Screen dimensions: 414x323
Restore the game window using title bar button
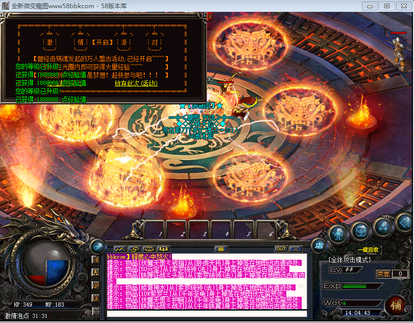[x=387, y=6]
